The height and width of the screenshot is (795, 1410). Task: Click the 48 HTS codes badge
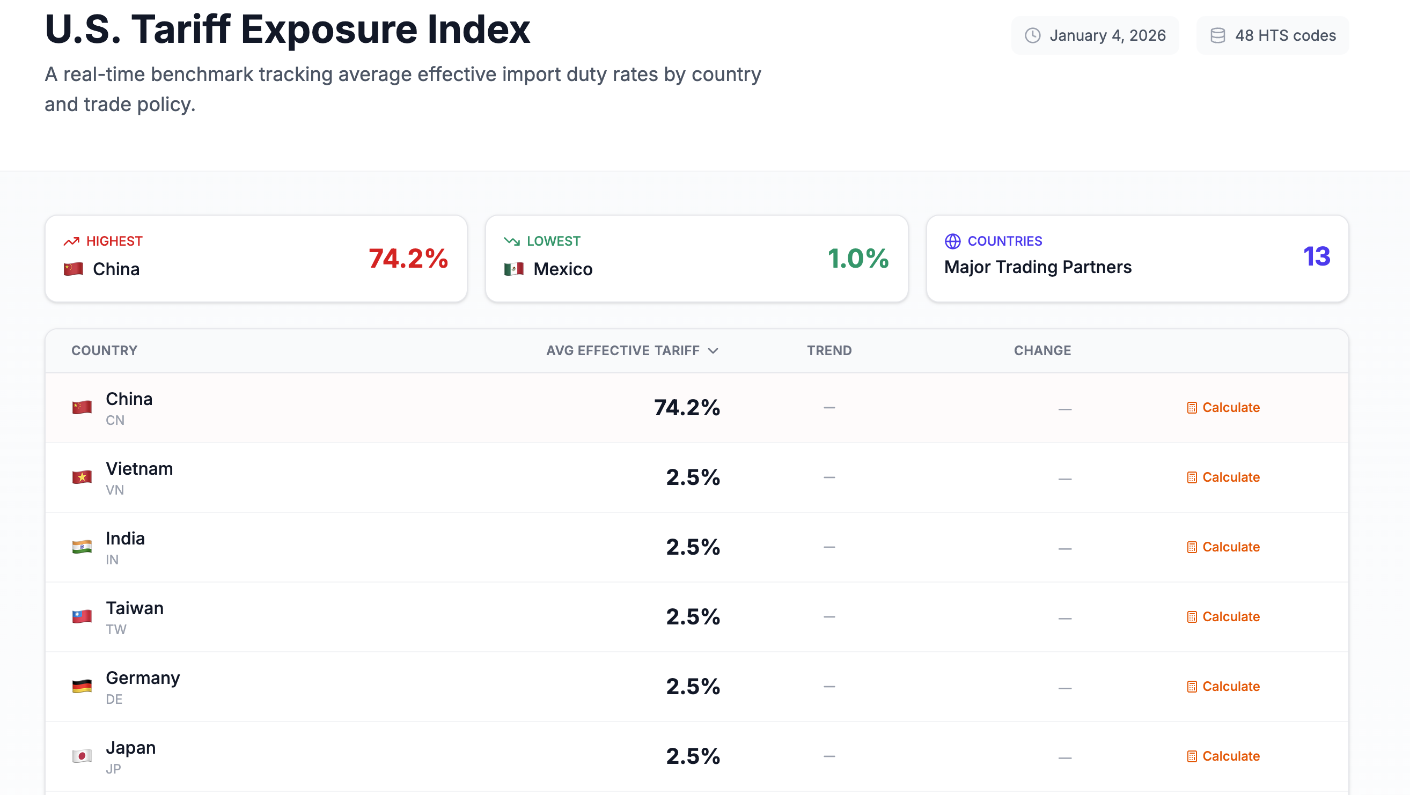click(1273, 35)
